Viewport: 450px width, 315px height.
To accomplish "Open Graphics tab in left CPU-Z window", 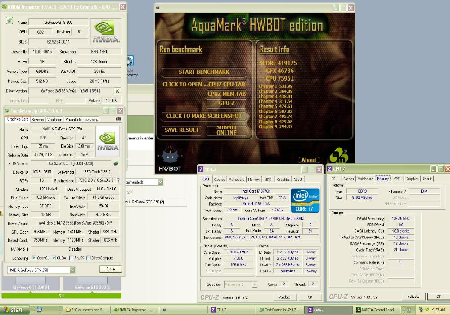I will [283, 180].
